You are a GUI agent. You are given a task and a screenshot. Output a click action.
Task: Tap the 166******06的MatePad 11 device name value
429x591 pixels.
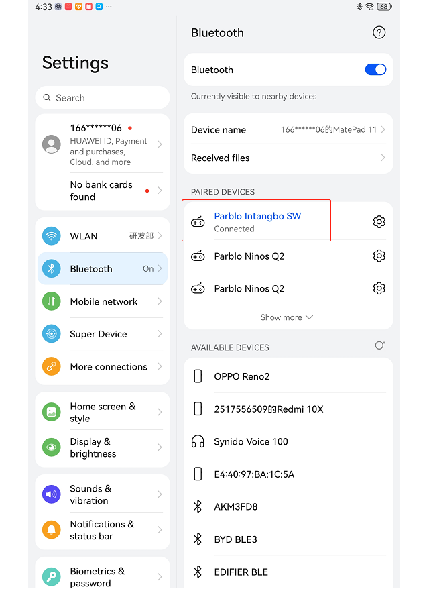point(329,129)
